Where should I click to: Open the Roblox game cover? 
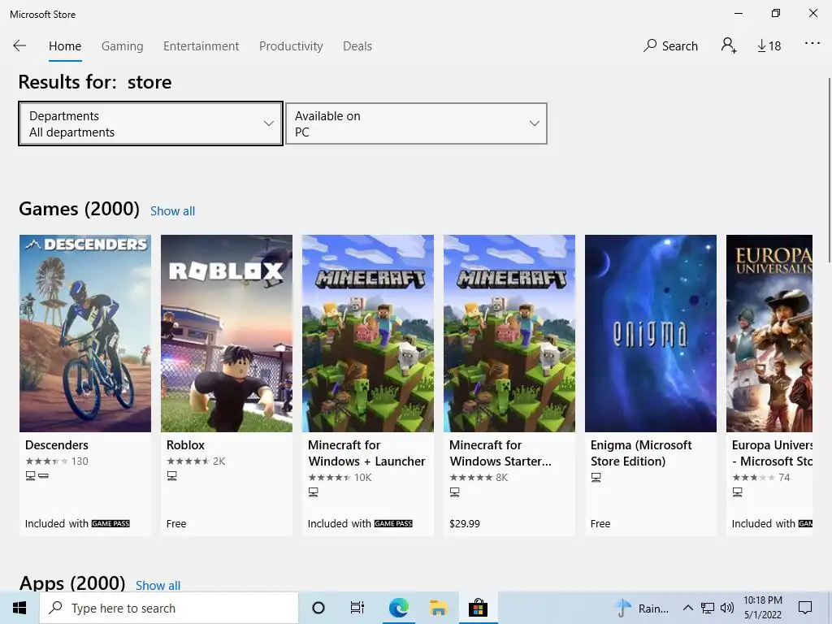pos(227,333)
